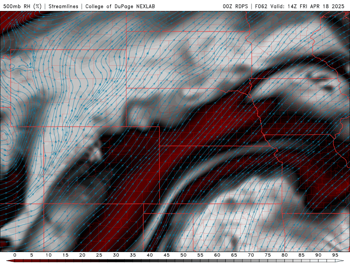Click the '95' value on the color scale

pos(335,255)
